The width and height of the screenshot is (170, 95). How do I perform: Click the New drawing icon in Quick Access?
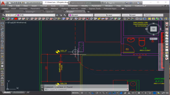[x=10, y=3]
